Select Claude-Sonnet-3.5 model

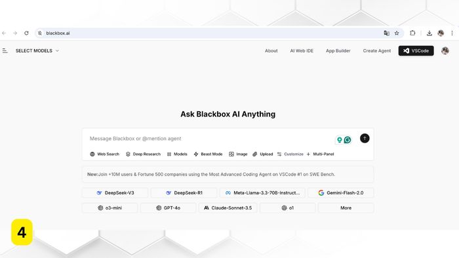[228, 208]
